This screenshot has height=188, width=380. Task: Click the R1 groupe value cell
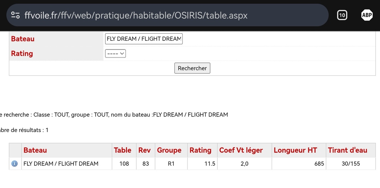coord(171,164)
